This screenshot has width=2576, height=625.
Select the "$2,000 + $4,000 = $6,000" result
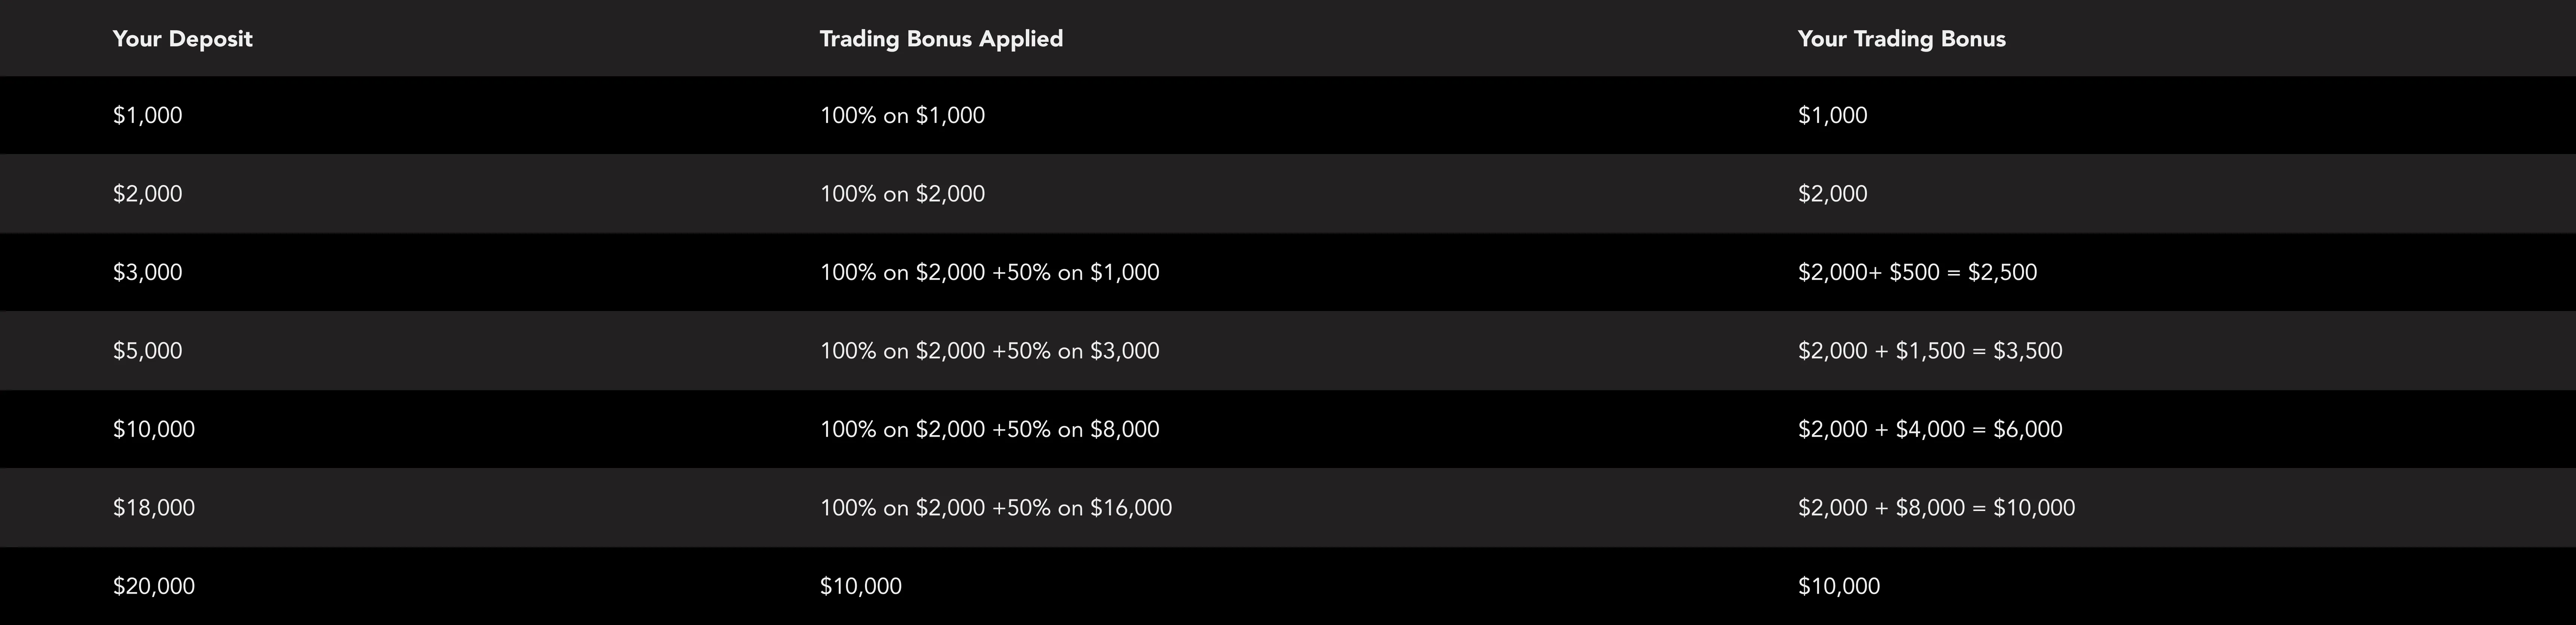coord(1930,429)
